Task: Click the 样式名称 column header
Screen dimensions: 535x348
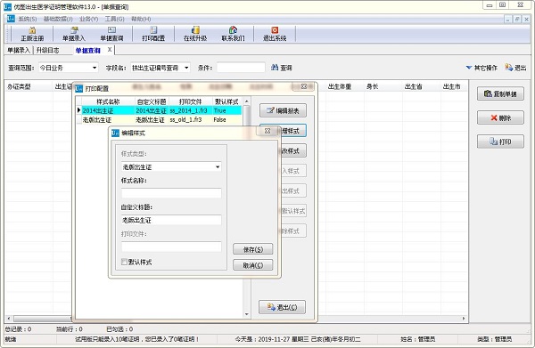Action: pyautogui.click(x=108, y=101)
